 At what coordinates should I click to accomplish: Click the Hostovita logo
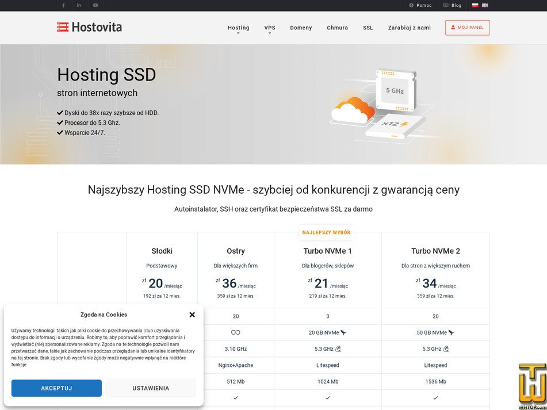click(89, 27)
